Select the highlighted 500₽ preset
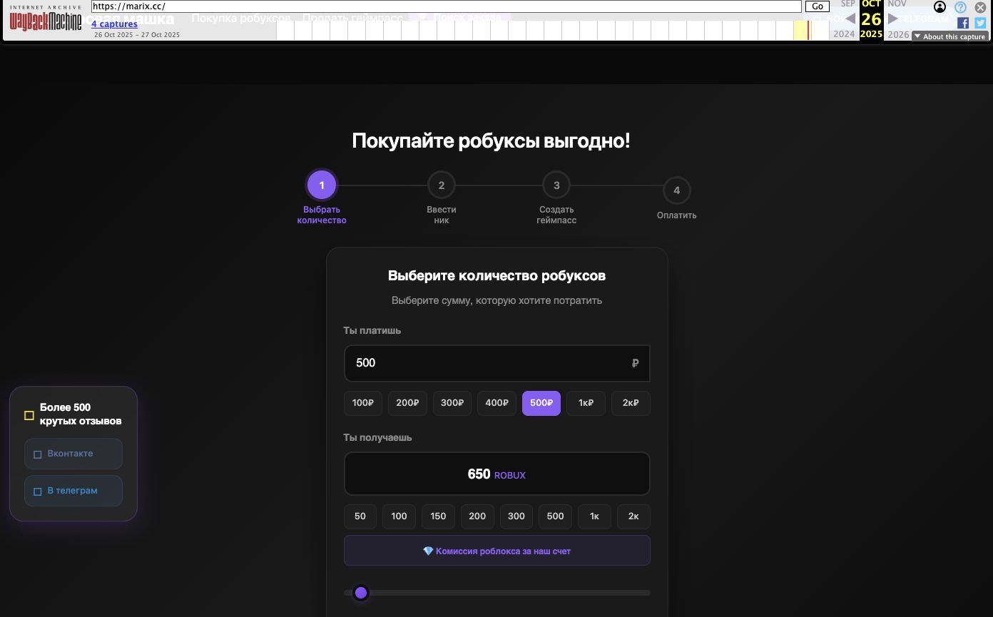993x617 pixels. pyautogui.click(x=541, y=403)
